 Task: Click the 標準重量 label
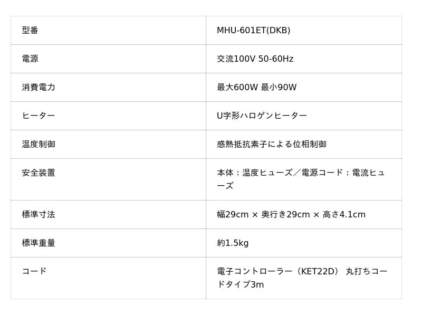[39, 243]
